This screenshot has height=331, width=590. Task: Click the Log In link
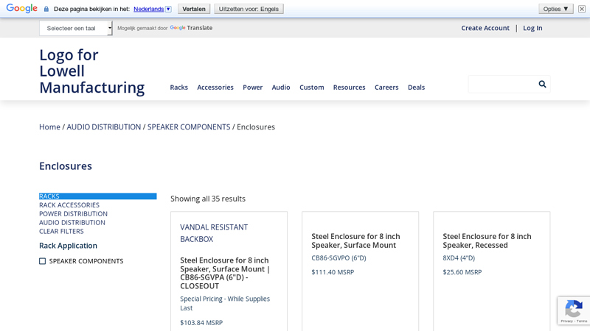pyautogui.click(x=532, y=28)
